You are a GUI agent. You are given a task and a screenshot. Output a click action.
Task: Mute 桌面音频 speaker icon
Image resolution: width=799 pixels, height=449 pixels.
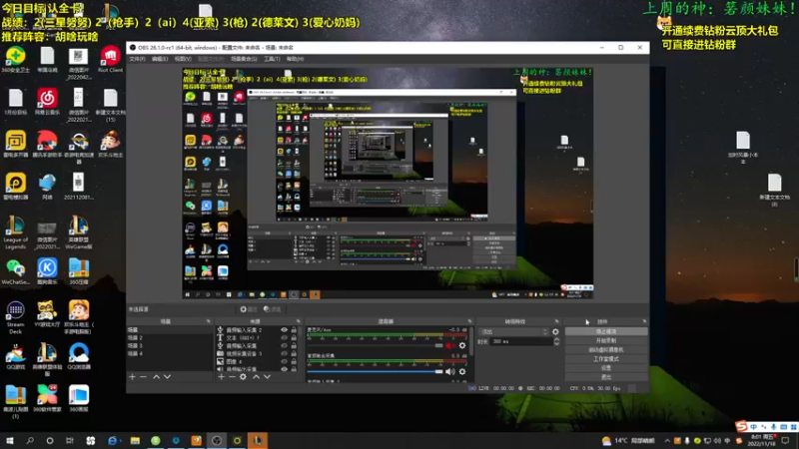450,371
